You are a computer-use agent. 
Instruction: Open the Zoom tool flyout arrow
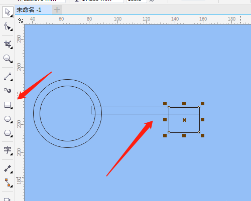(x=12, y=62)
